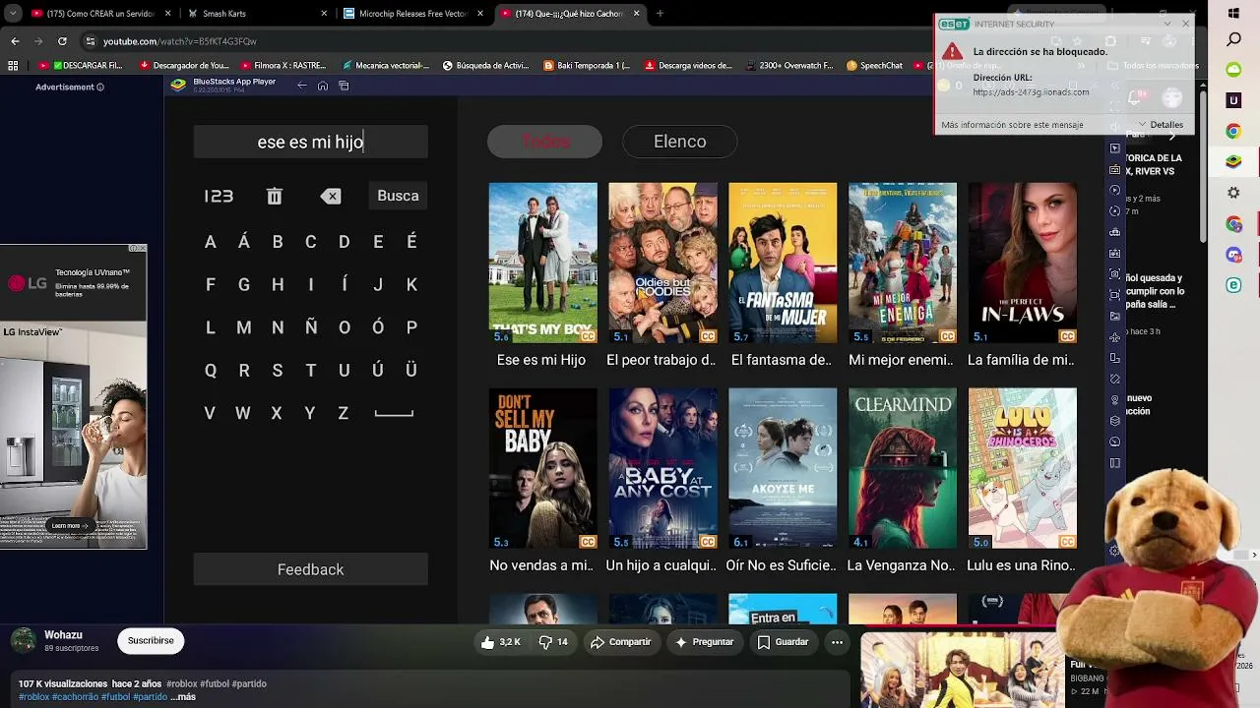Click the trash icon on the search keyboard
The width and height of the screenshot is (1260, 708).
tap(275, 197)
